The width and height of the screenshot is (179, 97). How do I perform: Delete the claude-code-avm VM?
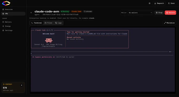coord(170,13)
